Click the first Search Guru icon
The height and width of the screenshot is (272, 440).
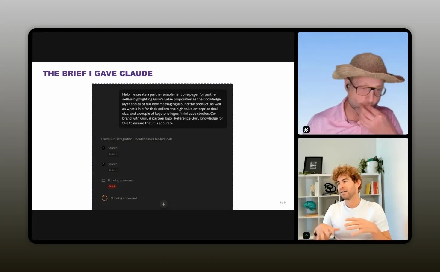pyautogui.click(x=104, y=148)
